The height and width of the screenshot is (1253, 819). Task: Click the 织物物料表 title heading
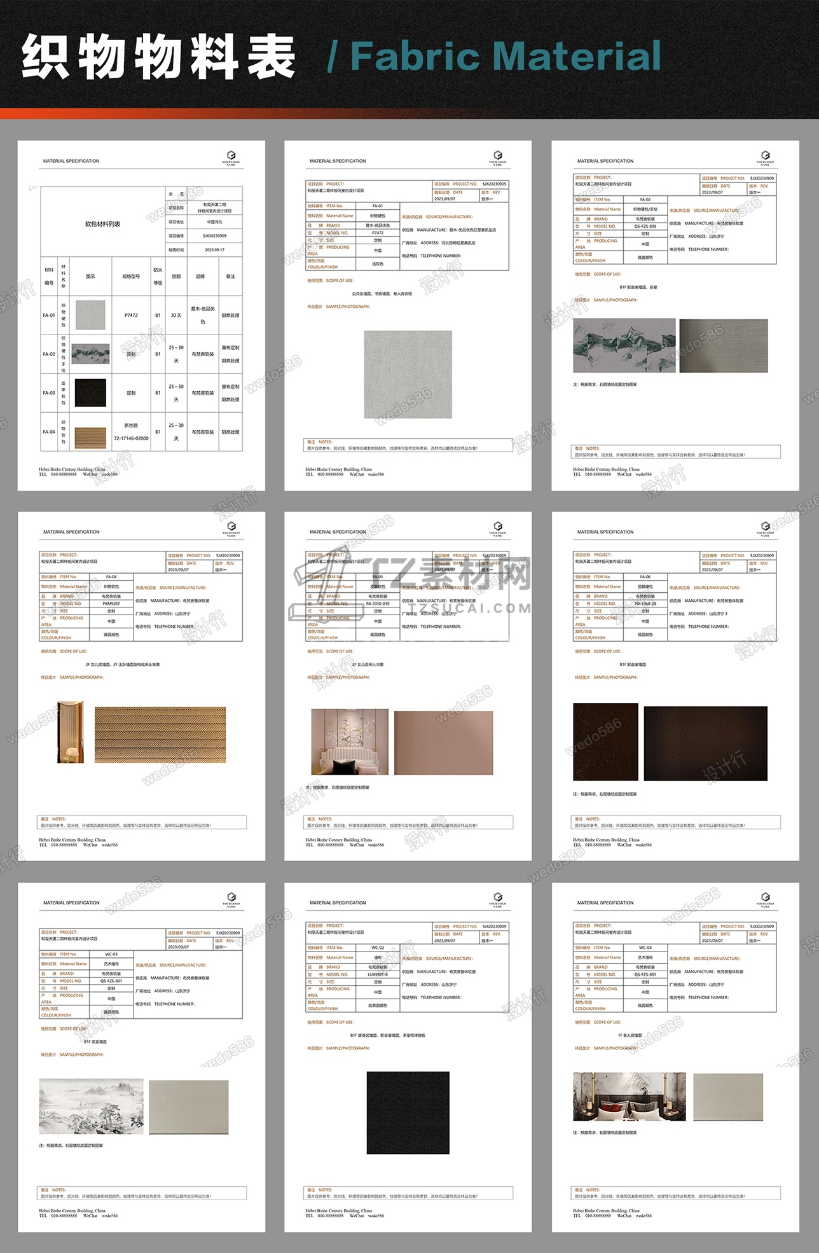coord(159,57)
